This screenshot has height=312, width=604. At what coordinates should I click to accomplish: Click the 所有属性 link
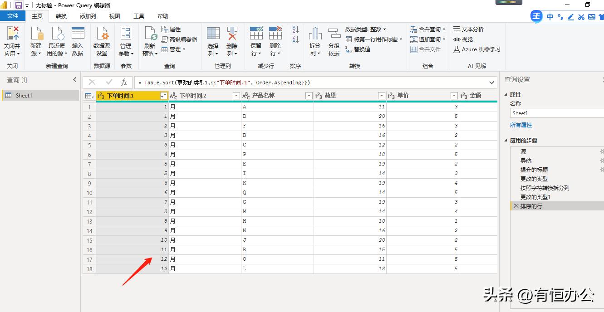click(x=521, y=125)
